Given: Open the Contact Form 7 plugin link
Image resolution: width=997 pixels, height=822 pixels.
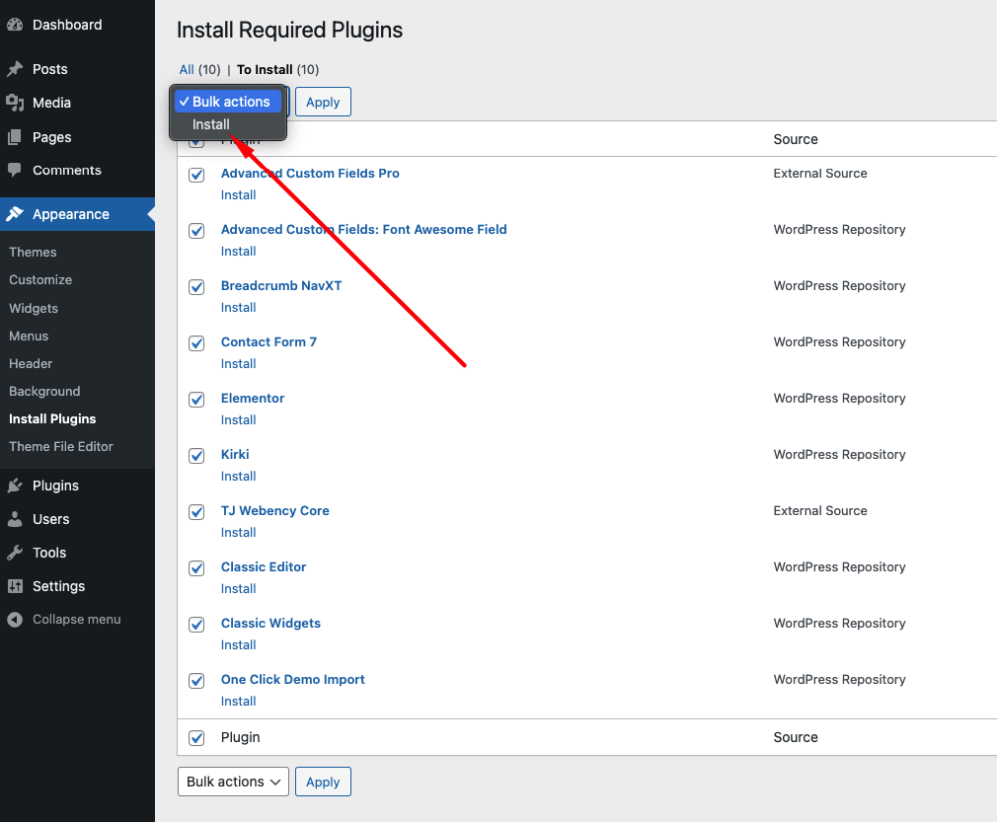Looking at the screenshot, I should coord(268,342).
